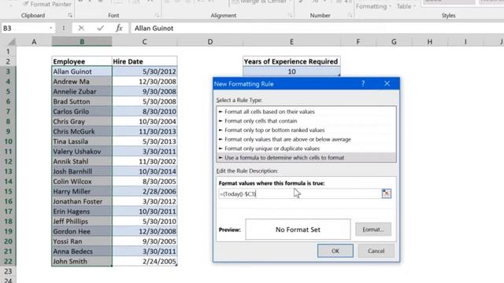The image size is (504, 283).
Task: Select row 12 header
Action: click(x=8, y=161)
